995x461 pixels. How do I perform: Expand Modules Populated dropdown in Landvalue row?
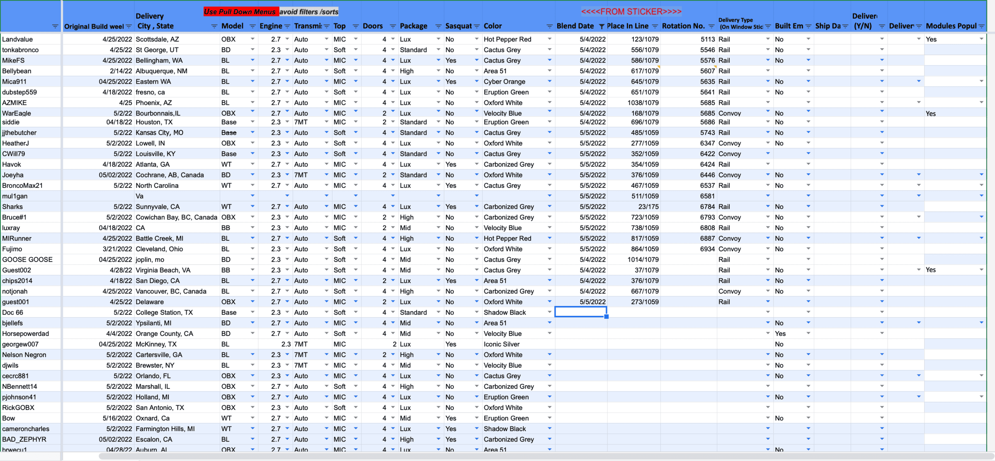click(x=981, y=39)
